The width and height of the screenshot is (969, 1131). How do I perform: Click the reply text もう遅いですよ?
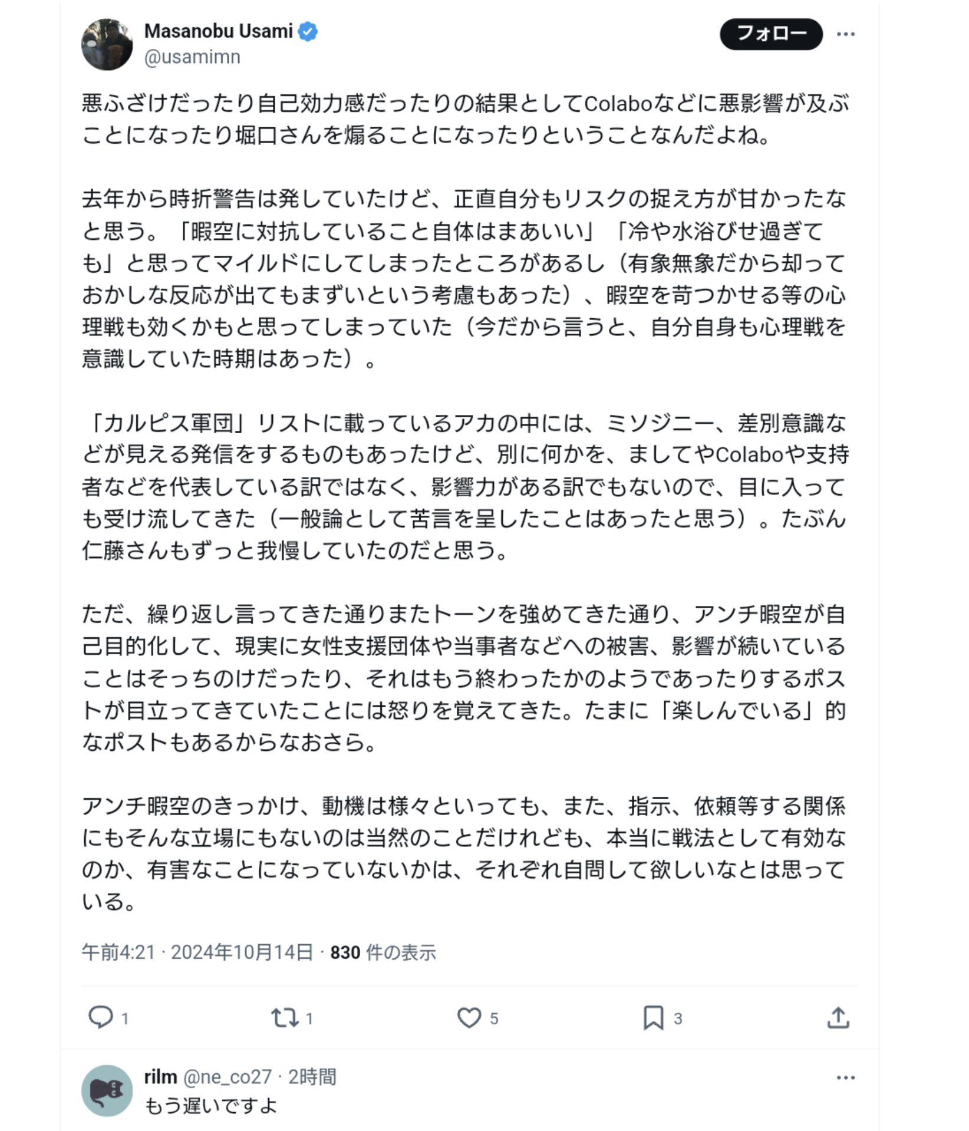210,1105
